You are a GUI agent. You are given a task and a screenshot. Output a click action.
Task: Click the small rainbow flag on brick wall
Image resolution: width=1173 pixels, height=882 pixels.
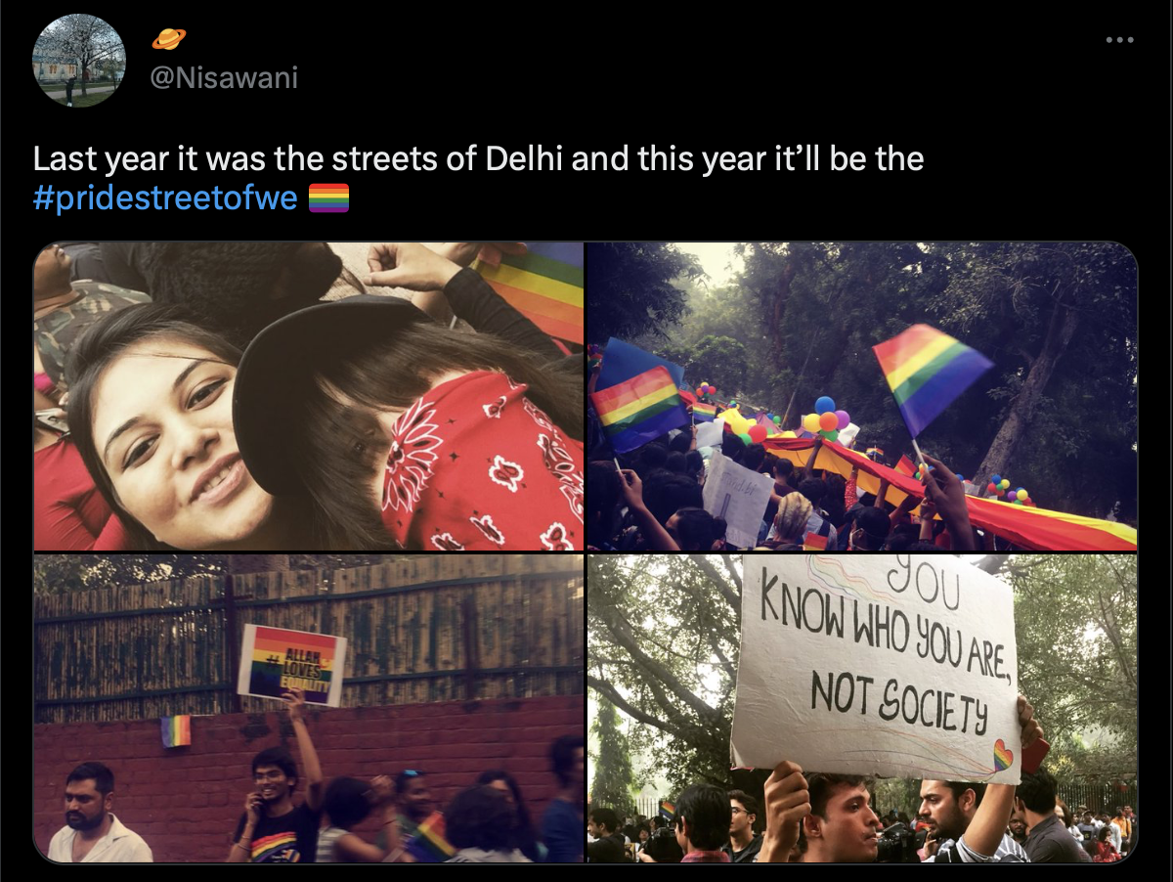[x=176, y=730]
